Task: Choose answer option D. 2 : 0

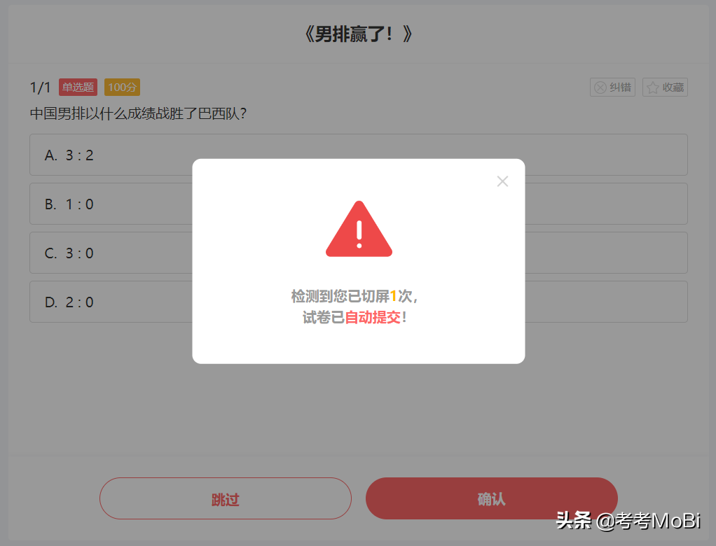Action: tap(359, 302)
